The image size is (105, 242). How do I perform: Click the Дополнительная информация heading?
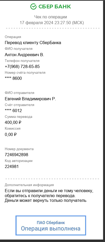click(x=29, y=185)
